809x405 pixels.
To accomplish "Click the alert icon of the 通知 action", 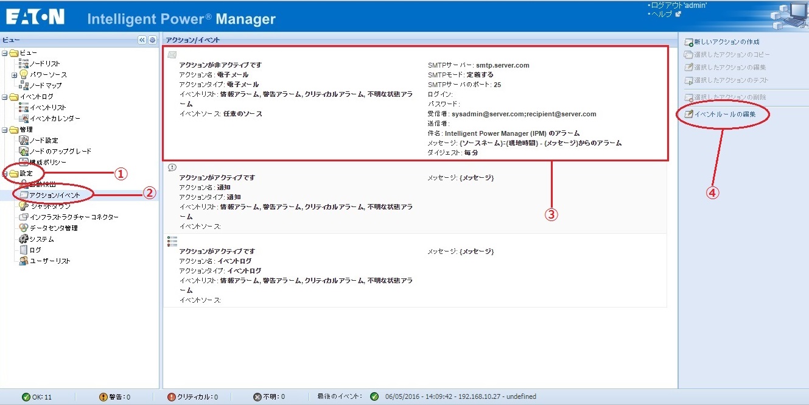I will click(172, 167).
